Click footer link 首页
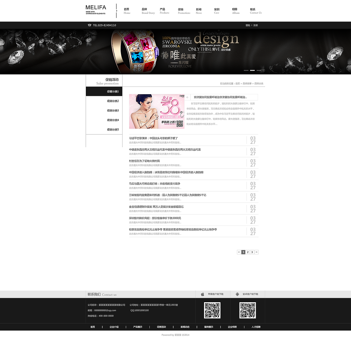Image resolution: width=351 pixels, height=339 pixels. point(93,327)
